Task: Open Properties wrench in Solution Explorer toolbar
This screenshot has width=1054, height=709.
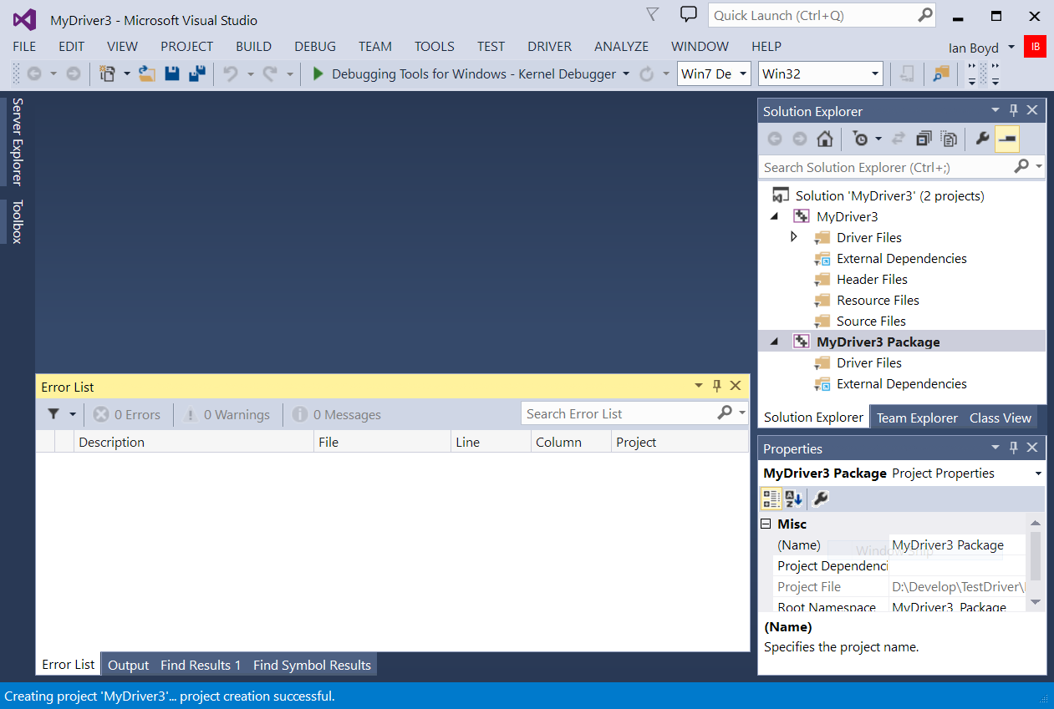Action: pyautogui.click(x=982, y=139)
